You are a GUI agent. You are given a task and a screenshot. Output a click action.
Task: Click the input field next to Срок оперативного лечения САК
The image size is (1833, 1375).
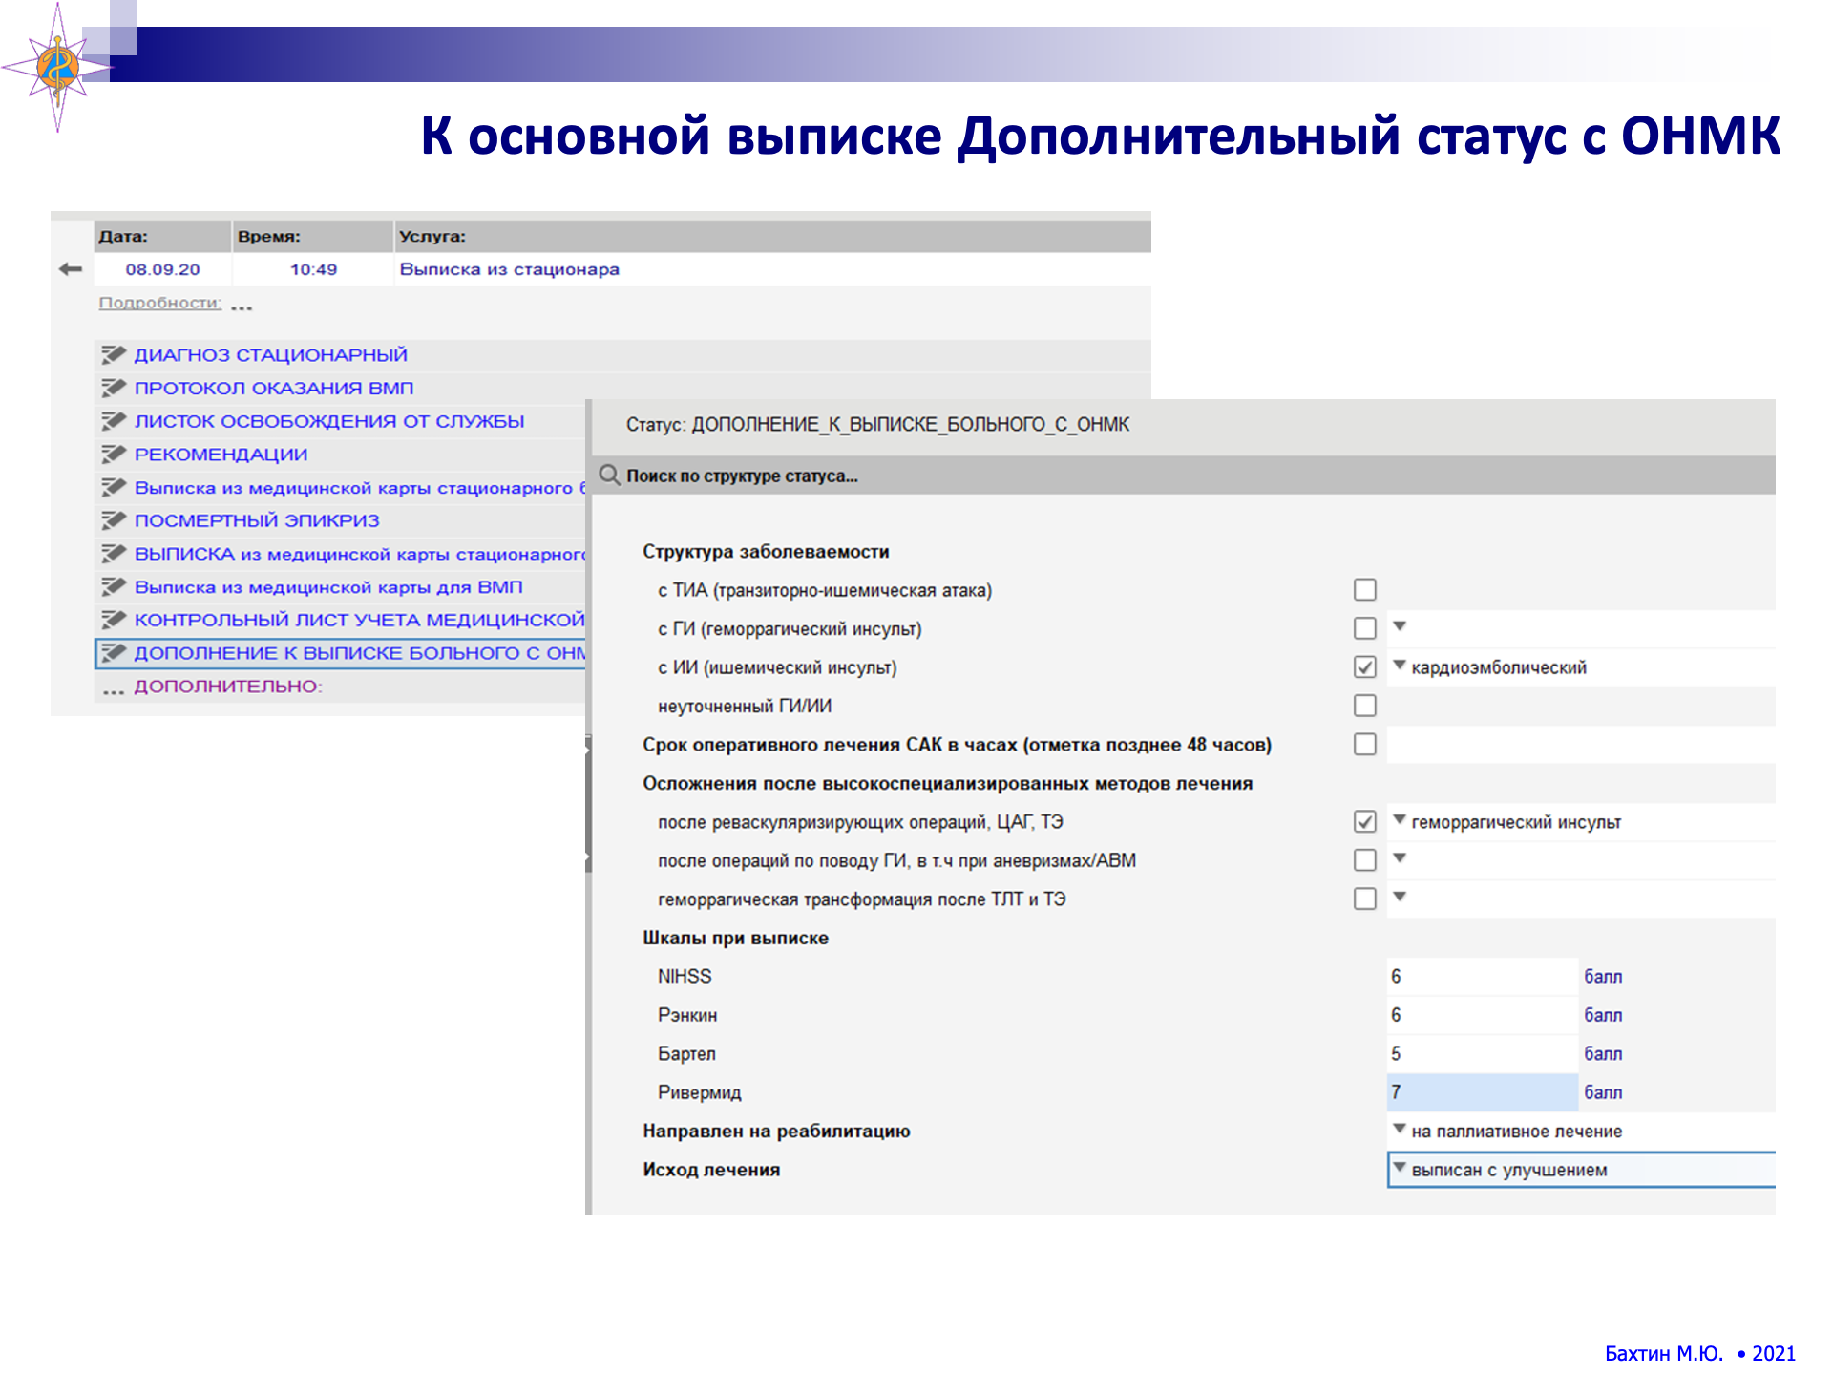1581,745
